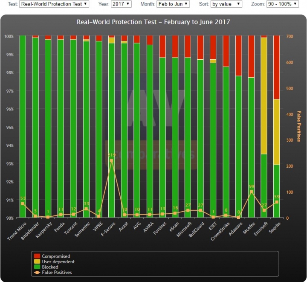Click the Seqrite 59 false positives marker
The height and width of the screenshot is (282, 307).
pos(277,202)
